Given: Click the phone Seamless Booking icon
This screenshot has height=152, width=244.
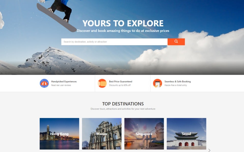Looking at the screenshot, I should point(158,83).
